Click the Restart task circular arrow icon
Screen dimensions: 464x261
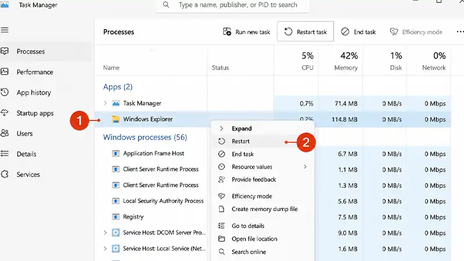[288, 32]
